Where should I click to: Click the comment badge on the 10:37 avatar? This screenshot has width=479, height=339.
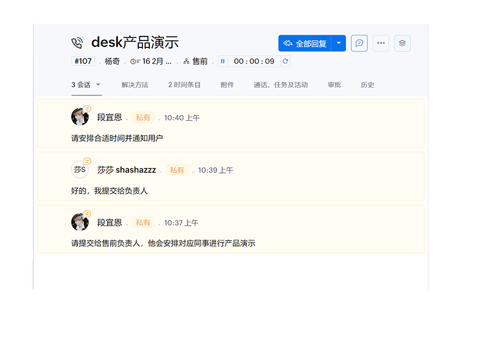[87, 213]
